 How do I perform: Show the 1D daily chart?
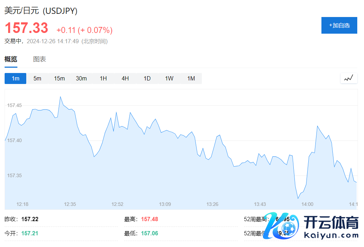tap(147, 78)
